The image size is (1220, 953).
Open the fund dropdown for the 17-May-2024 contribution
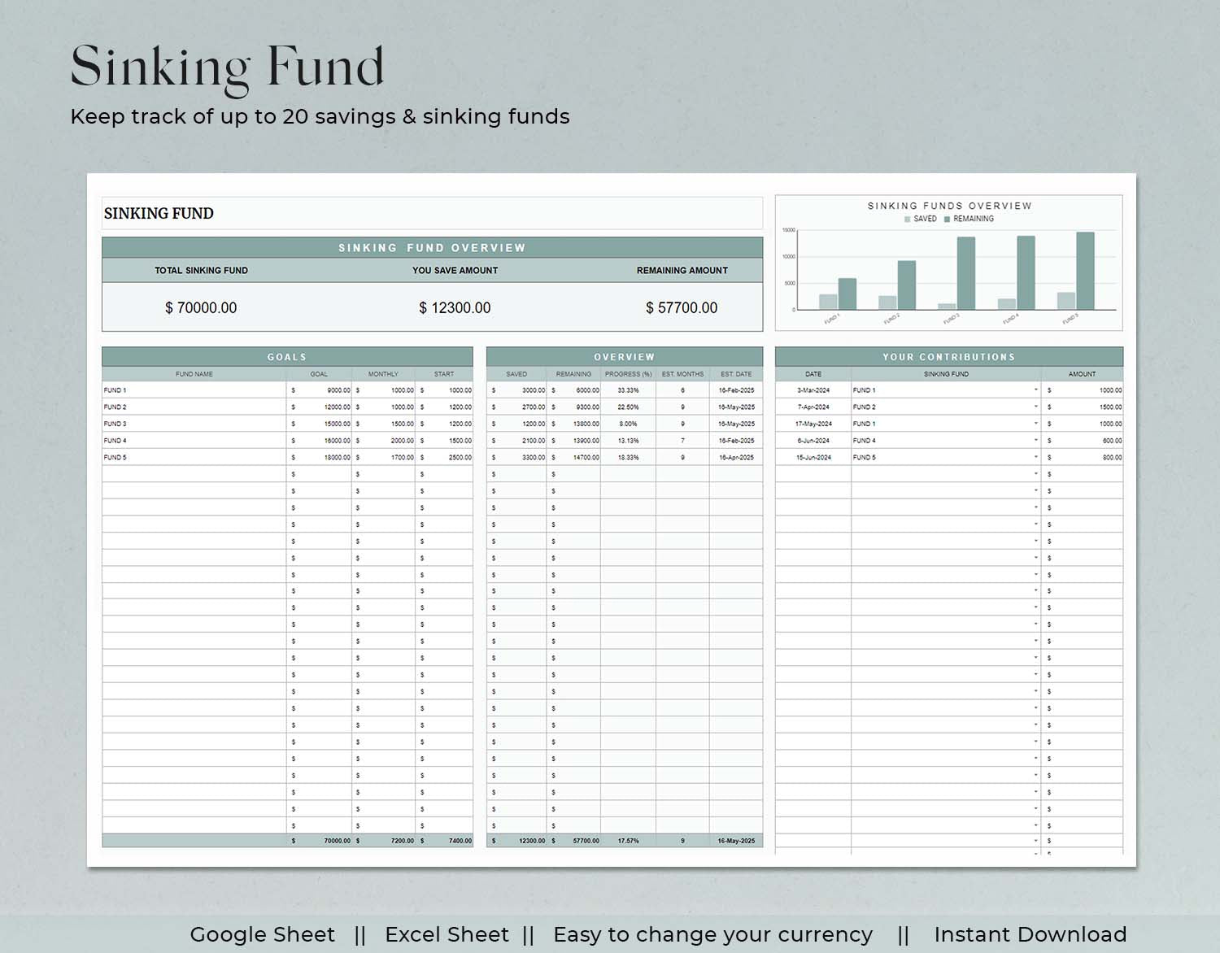coord(1035,424)
